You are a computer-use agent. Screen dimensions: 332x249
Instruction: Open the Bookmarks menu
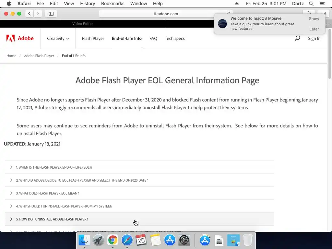(113, 4)
